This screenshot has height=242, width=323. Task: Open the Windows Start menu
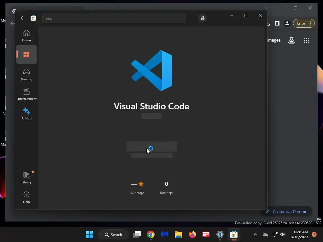pyautogui.click(x=89, y=234)
